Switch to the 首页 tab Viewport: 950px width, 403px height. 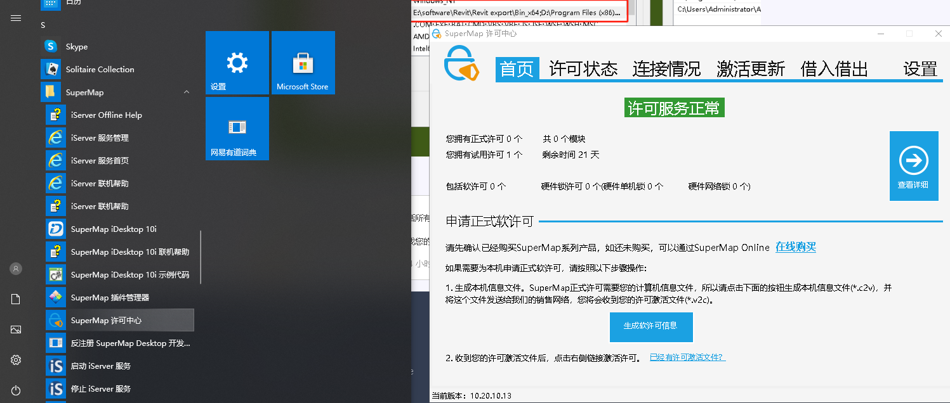(x=517, y=68)
